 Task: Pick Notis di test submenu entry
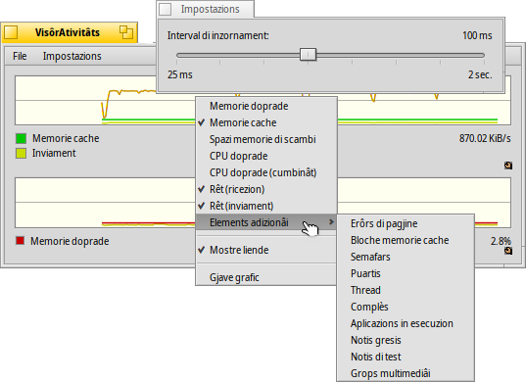click(406, 357)
